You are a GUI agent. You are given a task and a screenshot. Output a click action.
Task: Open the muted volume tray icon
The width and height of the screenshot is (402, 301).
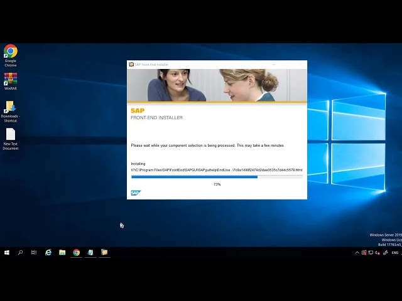click(x=378, y=253)
